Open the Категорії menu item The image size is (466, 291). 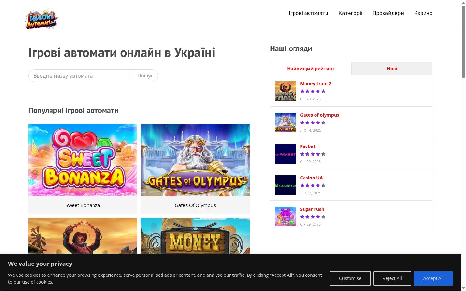click(350, 13)
